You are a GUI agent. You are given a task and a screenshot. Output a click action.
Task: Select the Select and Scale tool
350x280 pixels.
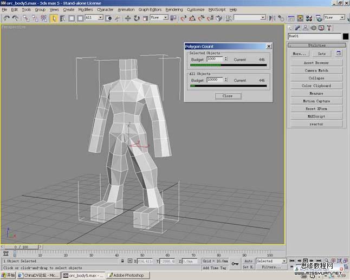pos(145,18)
